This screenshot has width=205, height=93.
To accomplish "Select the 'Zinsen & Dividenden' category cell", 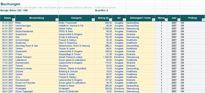I will pyautogui.click(x=77, y=91).
